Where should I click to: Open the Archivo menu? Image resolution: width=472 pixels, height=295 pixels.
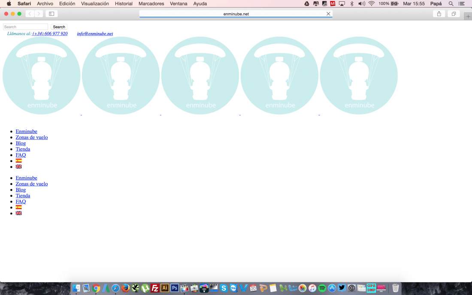[x=45, y=3]
